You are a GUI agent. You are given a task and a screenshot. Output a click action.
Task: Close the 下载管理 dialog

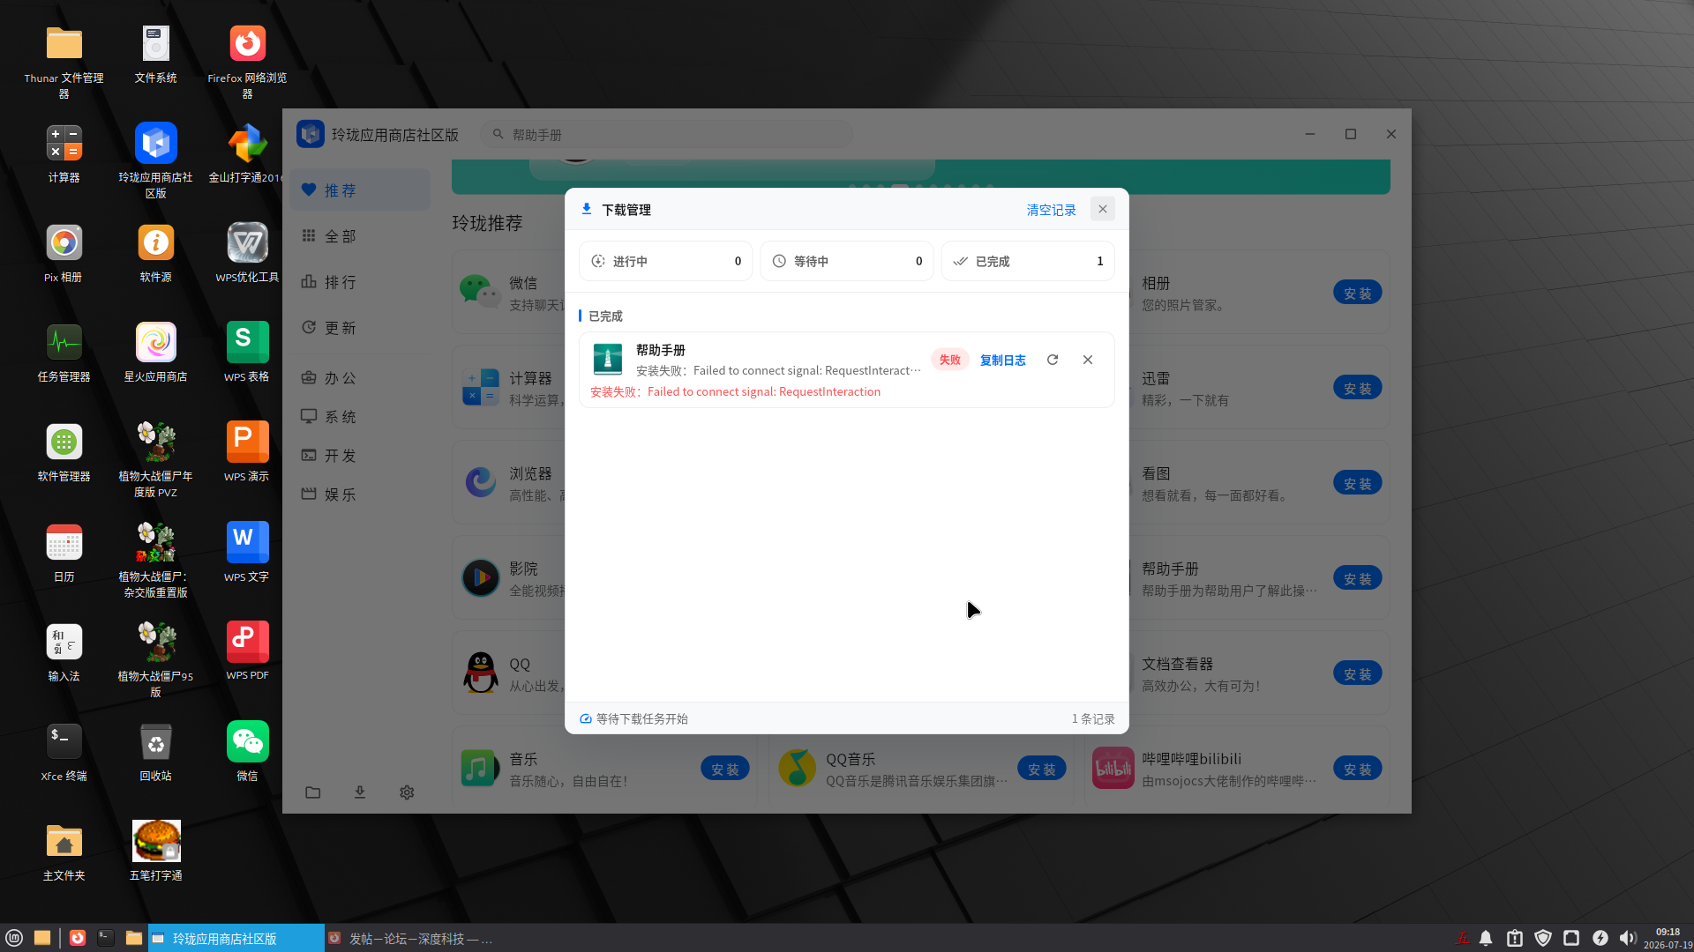point(1103,209)
